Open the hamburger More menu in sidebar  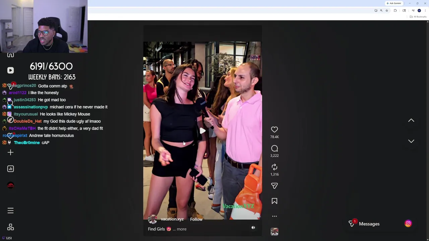[10, 211]
